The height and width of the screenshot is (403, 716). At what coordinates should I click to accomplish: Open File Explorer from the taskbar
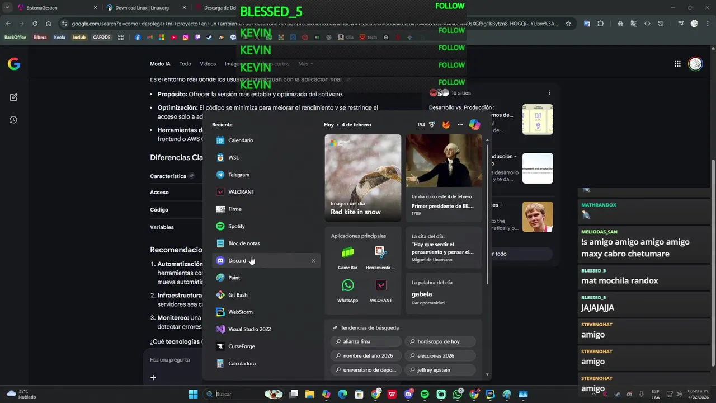coord(310,394)
